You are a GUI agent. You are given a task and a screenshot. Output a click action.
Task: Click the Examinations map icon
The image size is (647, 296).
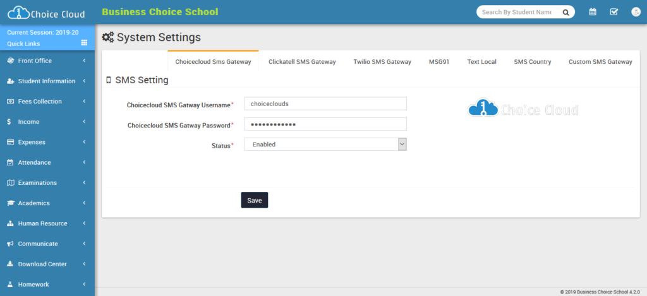pos(11,182)
